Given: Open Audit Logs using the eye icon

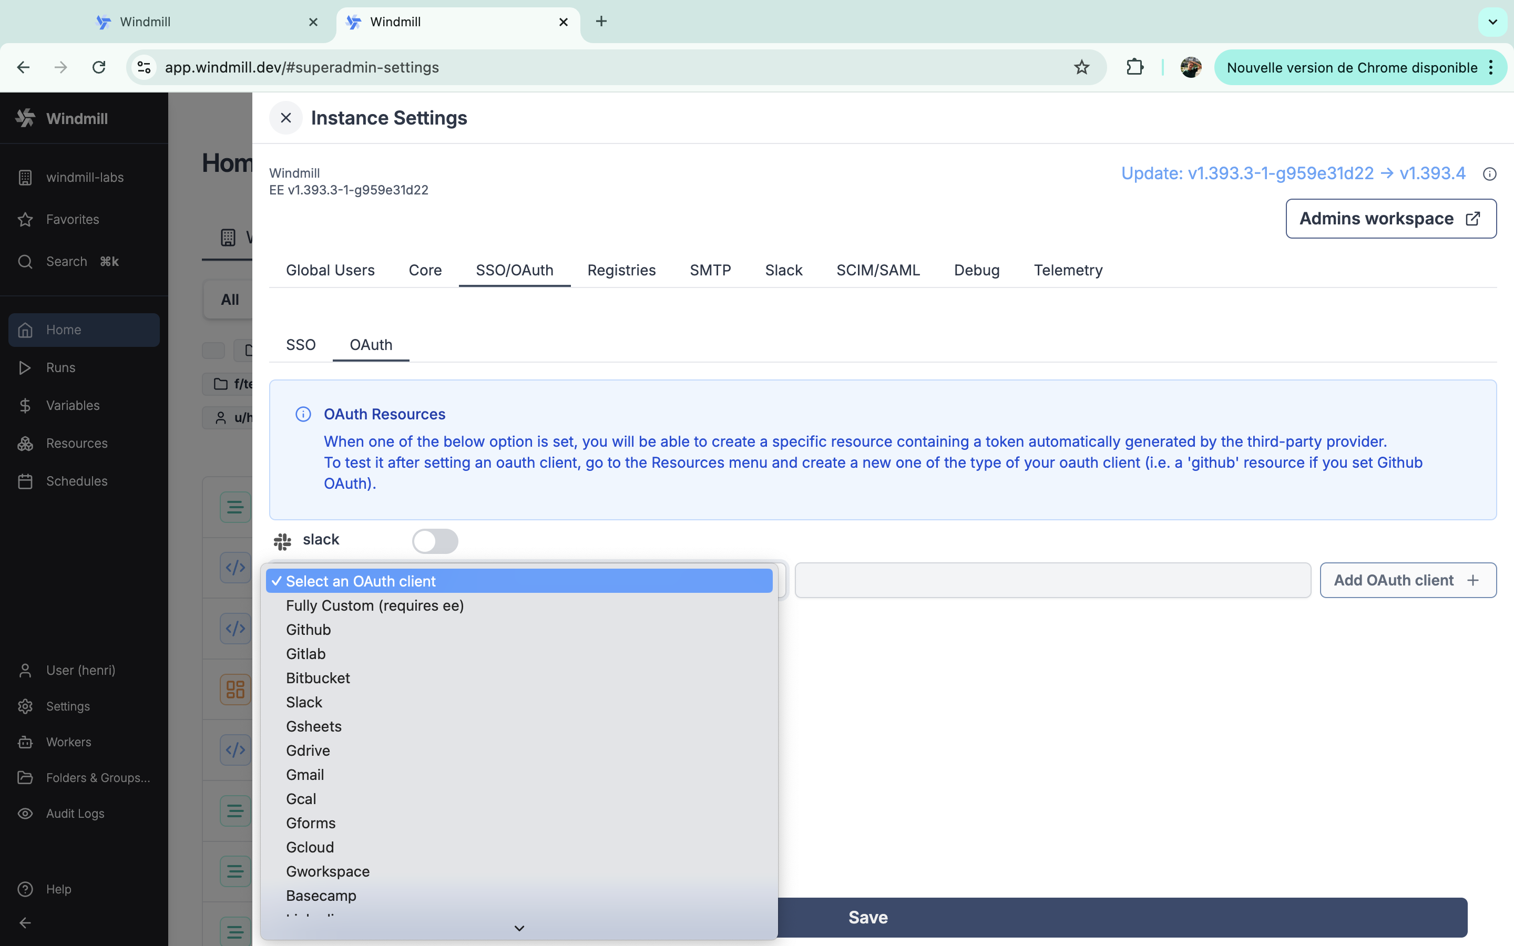Looking at the screenshot, I should [24, 814].
